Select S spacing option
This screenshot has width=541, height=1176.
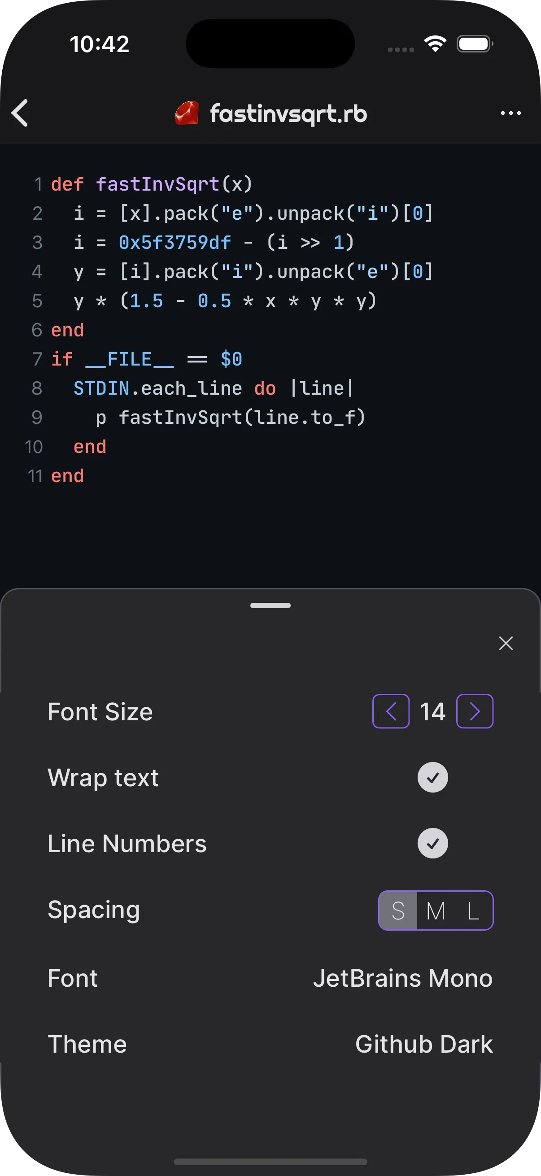(398, 910)
